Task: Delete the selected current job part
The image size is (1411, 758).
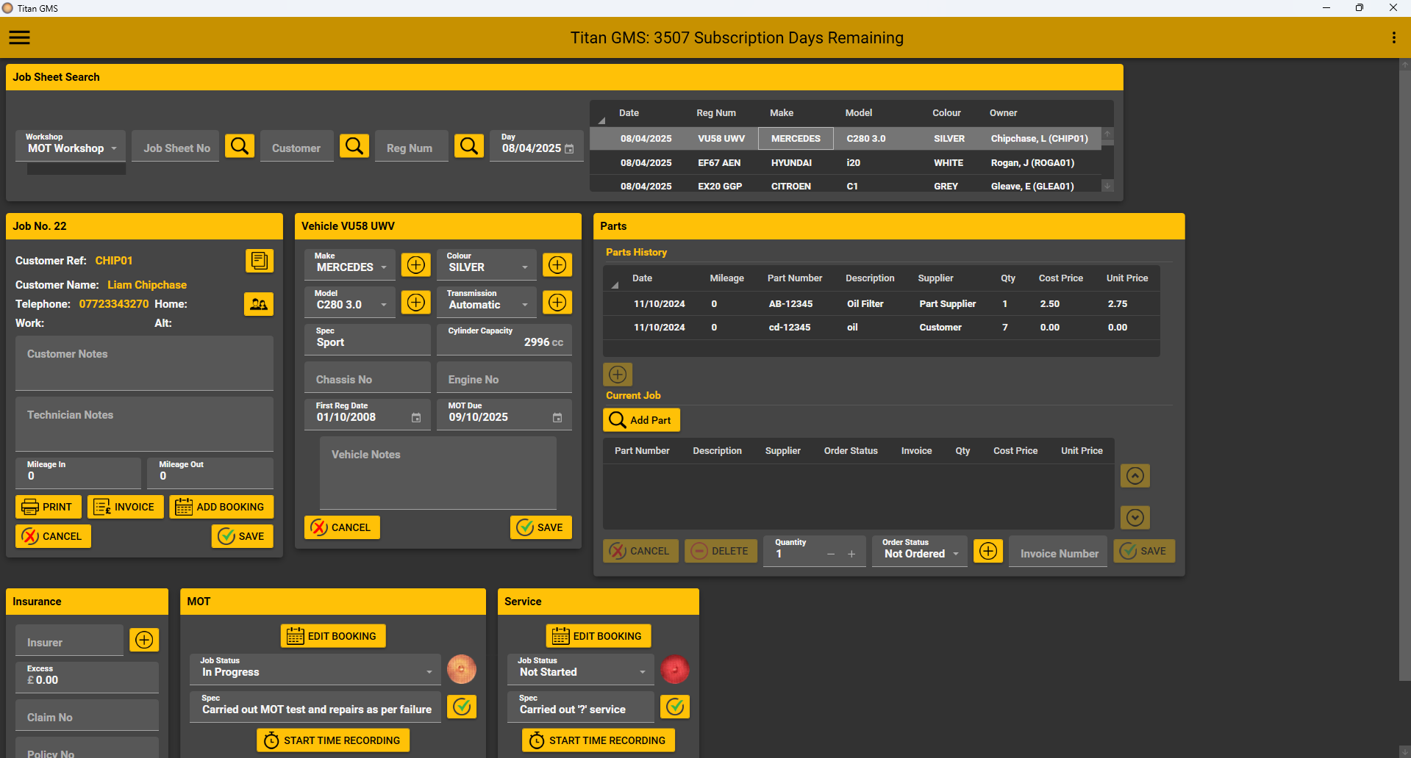Action: point(721,551)
